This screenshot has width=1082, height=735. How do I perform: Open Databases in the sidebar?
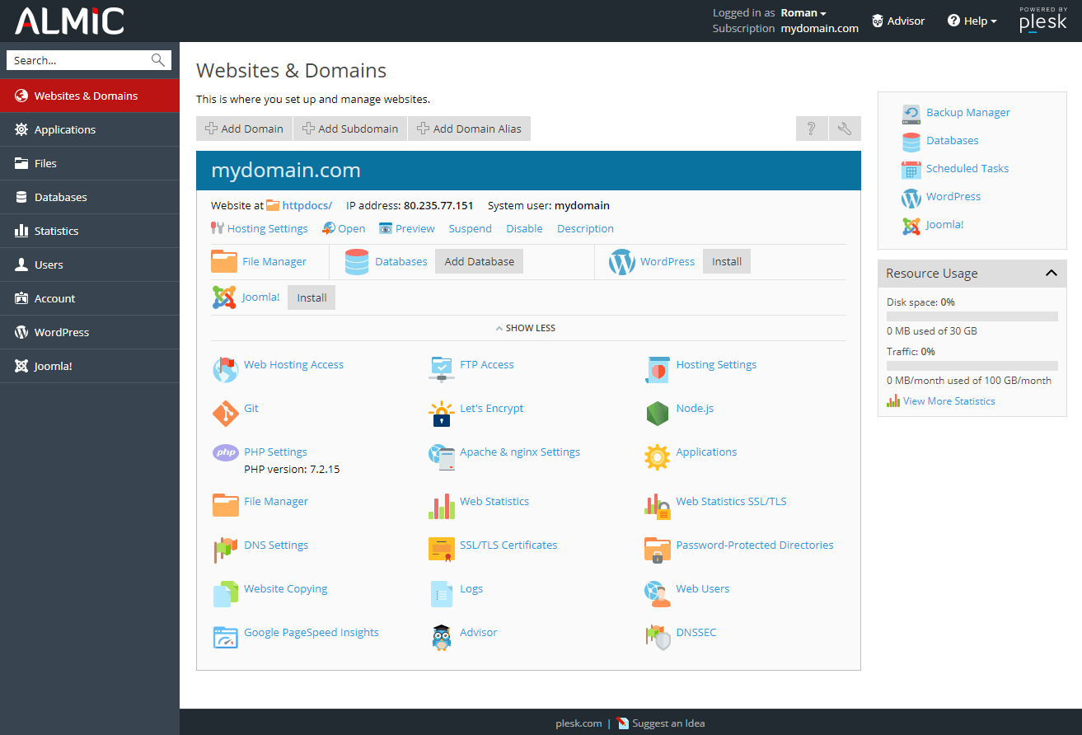click(x=90, y=197)
